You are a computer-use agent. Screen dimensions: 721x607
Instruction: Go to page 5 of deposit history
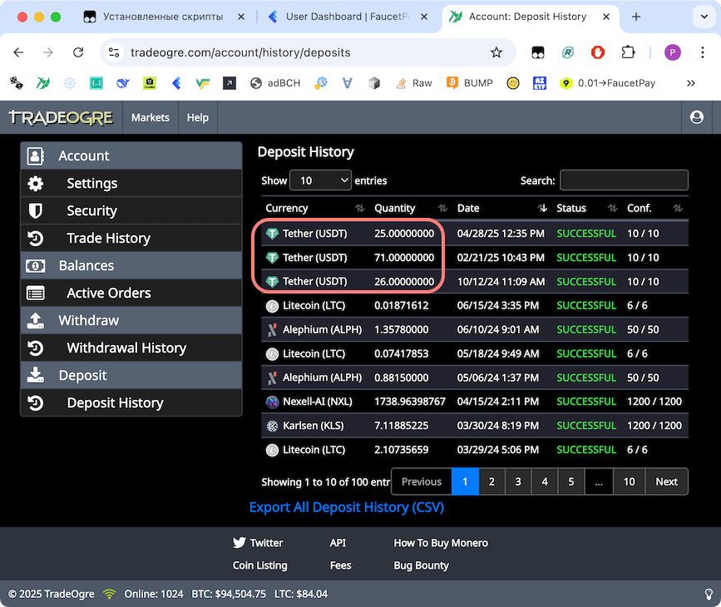tap(571, 481)
